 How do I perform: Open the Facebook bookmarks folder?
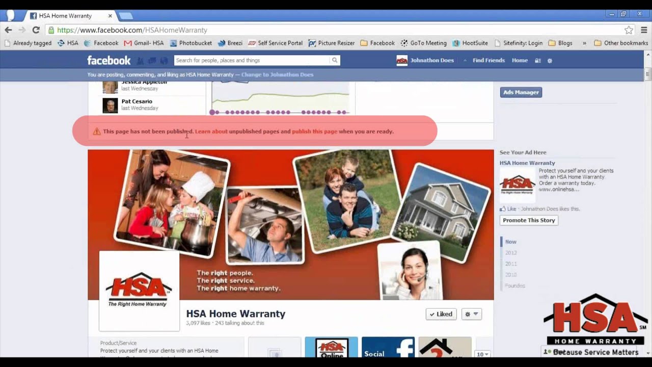pyautogui.click(x=377, y=43)
